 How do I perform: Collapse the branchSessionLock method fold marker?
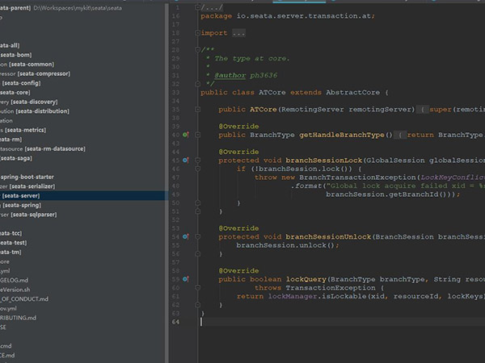click(196, 160)
